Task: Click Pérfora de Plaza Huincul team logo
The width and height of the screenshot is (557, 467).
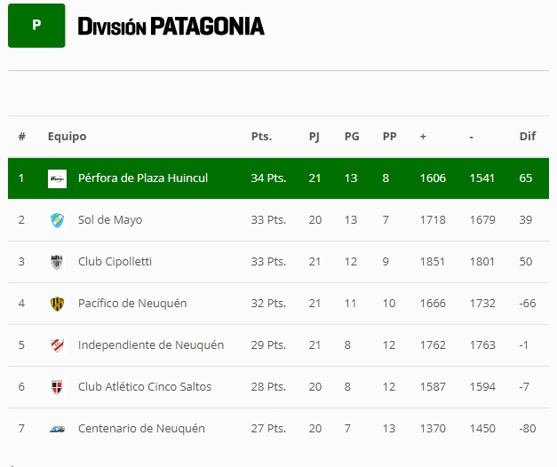Action: pos(57,178)
